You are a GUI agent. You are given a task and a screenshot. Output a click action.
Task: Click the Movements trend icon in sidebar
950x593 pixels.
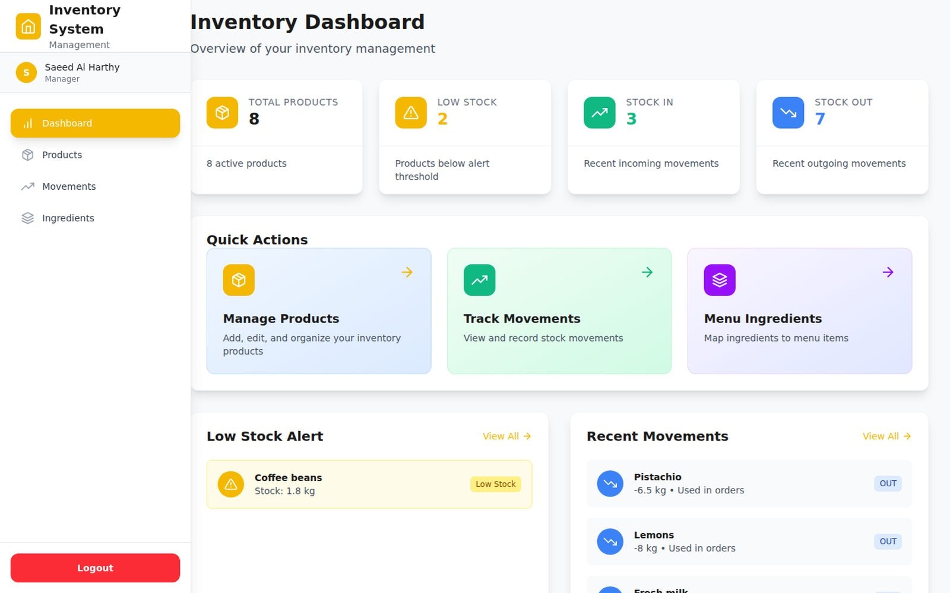tap(28, 186)
